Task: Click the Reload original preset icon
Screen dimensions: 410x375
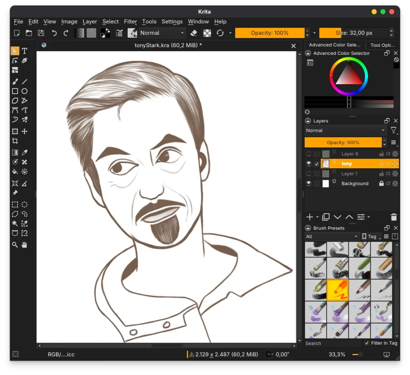Action: (220, 33)
